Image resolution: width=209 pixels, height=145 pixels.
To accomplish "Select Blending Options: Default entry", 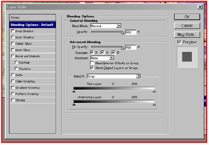I will pos(33,25).
